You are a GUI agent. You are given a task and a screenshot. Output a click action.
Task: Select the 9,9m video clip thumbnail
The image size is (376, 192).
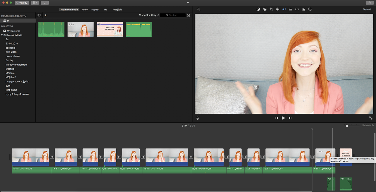(80, 29)
